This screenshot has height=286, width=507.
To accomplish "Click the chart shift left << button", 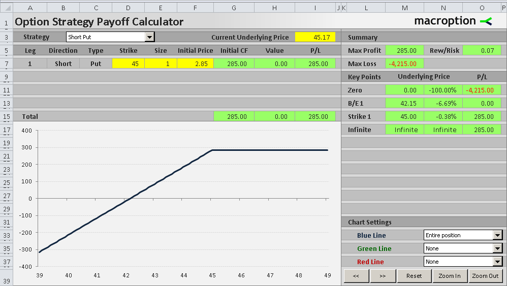I will 356,276.
